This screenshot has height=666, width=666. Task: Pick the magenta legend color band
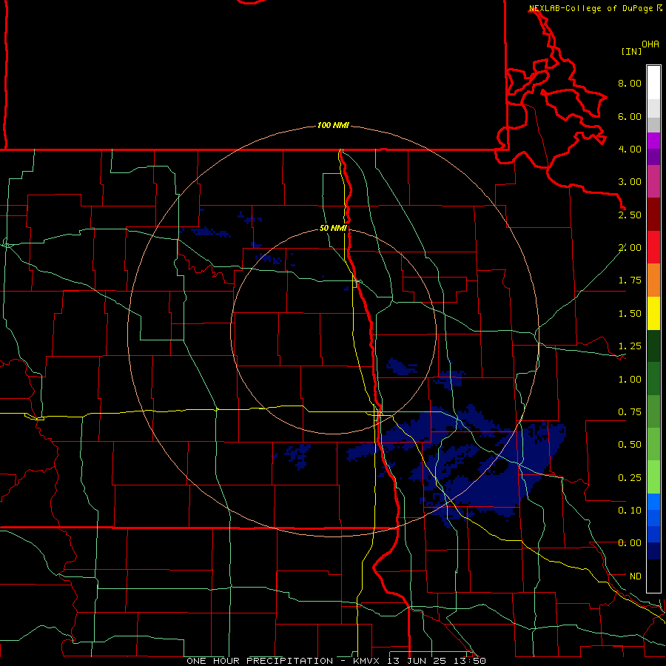pos(653,141)
